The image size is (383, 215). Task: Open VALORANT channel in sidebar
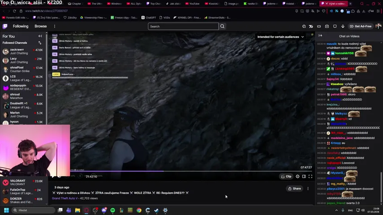click(23, 182)
